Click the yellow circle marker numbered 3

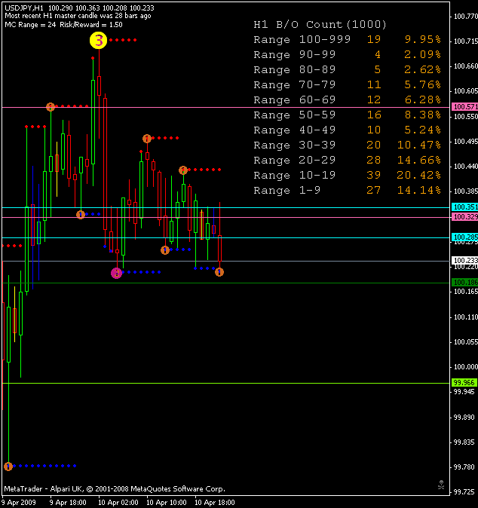[x=99, y=41]
